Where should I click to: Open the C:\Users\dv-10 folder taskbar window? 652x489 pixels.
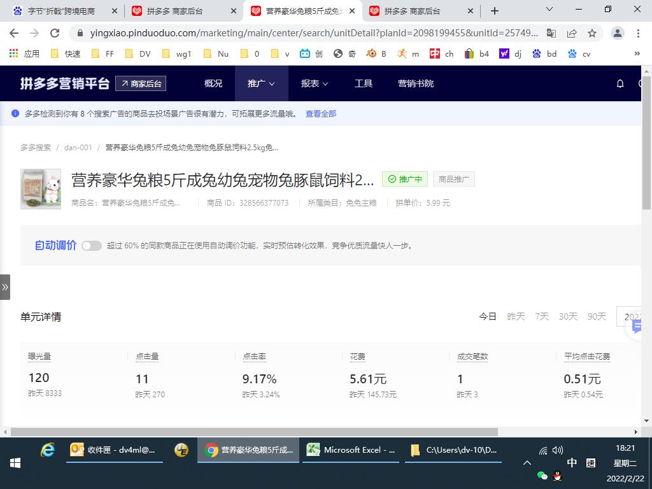pos(453,450)
